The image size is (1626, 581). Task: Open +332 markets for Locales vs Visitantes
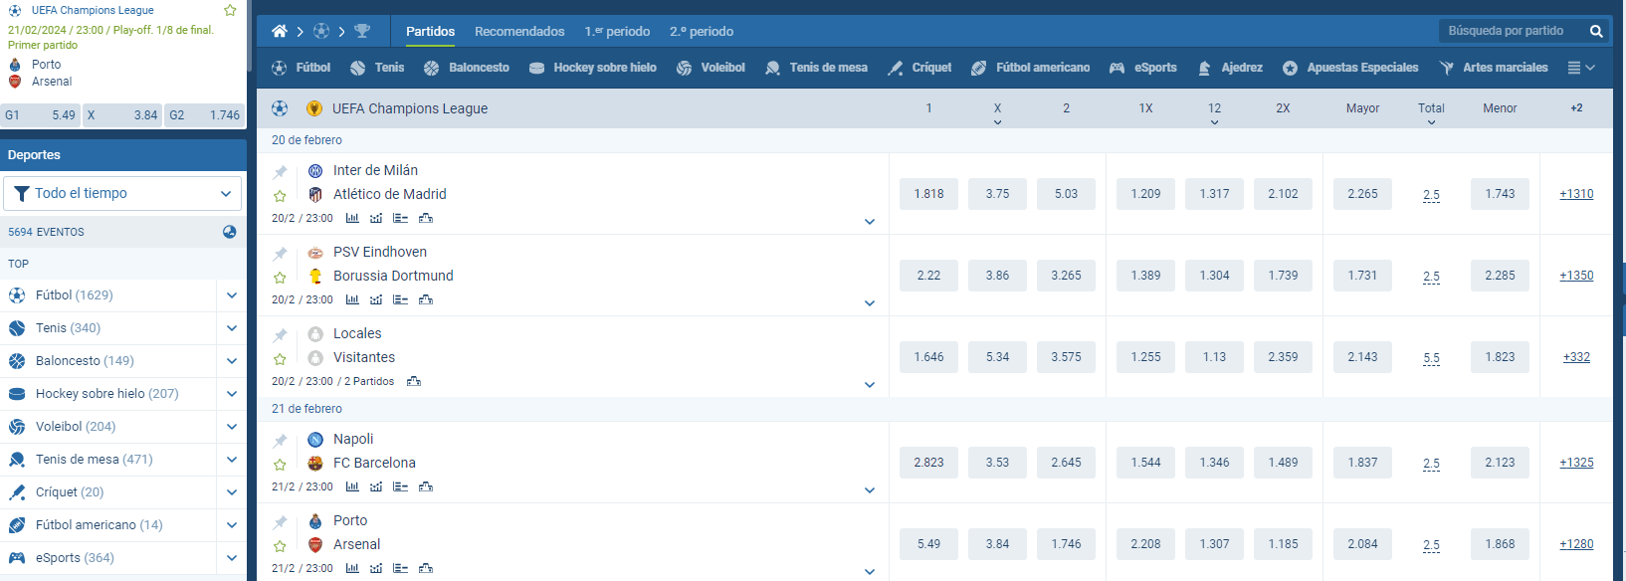coord(1576,357)
